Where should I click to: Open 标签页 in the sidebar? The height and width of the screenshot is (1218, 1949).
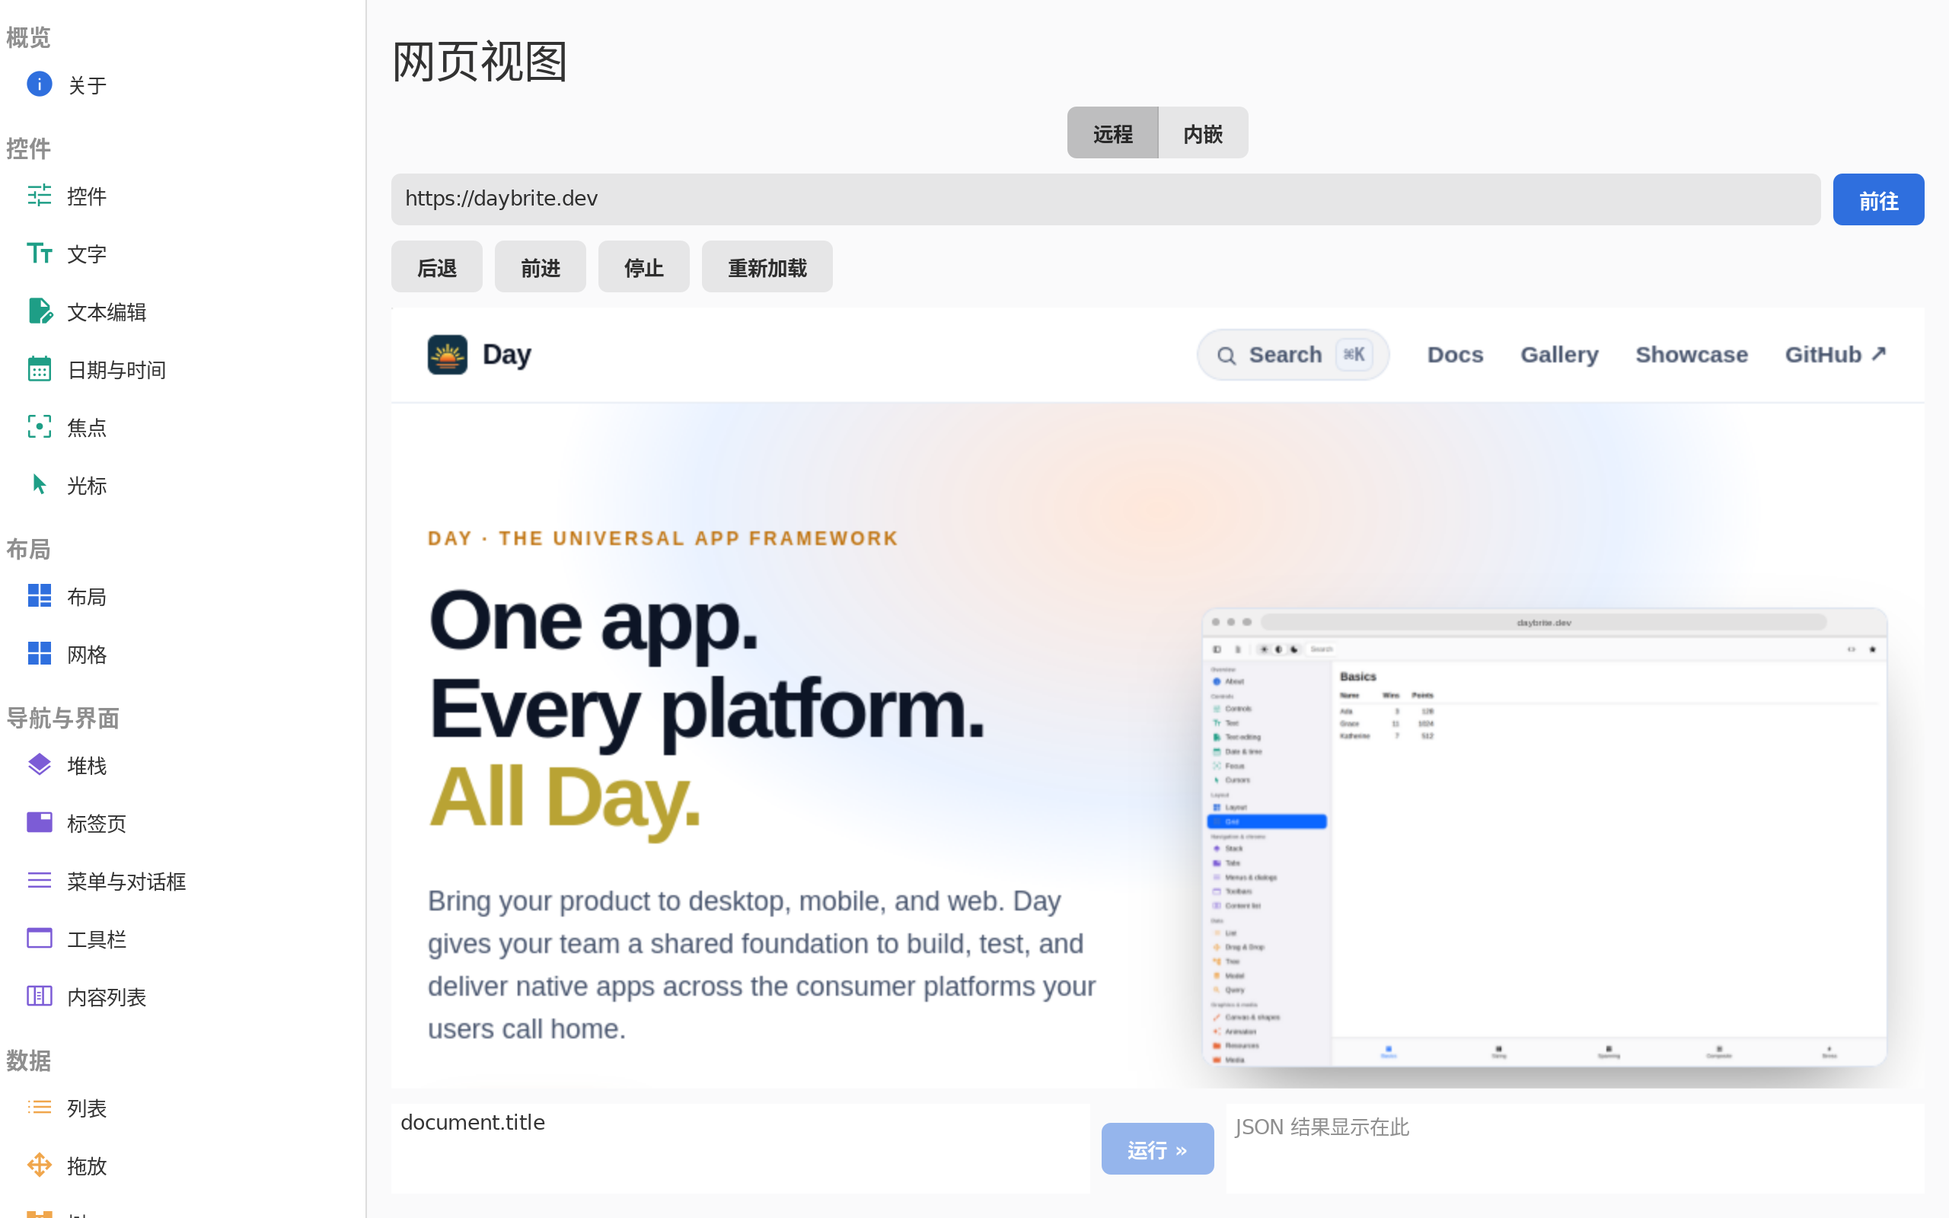[x=183, y=823]
